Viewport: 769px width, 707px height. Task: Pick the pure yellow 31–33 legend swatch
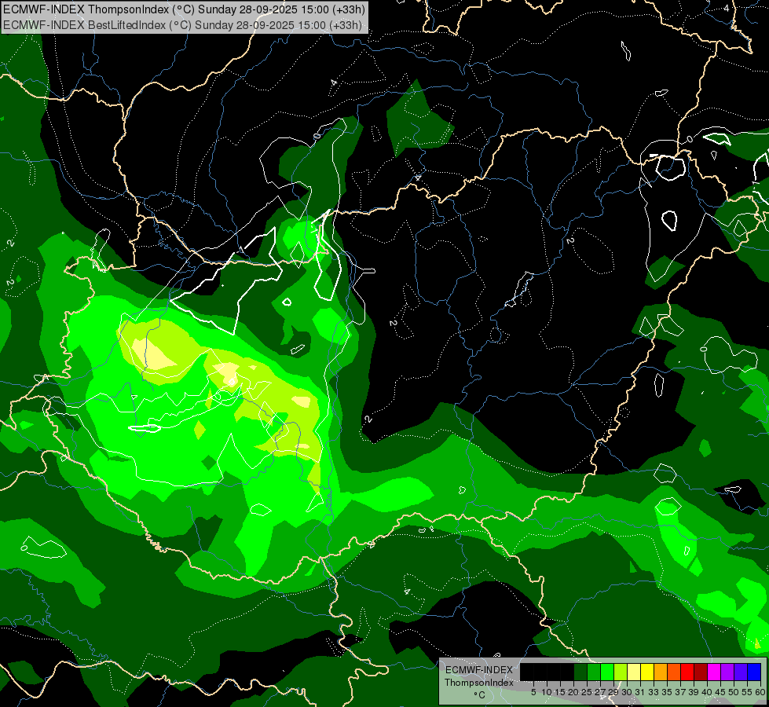[647, 672]
